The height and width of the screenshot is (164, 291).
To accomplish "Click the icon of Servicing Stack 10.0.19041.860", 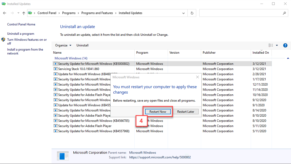I will coord(55,69).
